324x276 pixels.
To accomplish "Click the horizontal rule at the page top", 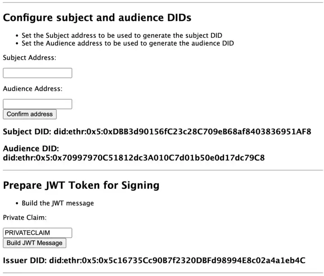I will click(162, 3).
